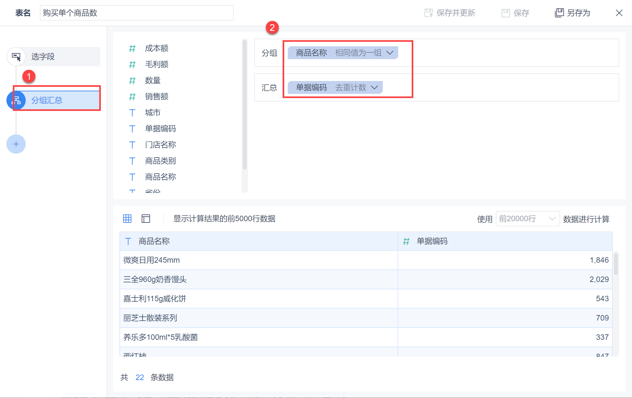Click the 表名 input field

click(x=136, y=13)
